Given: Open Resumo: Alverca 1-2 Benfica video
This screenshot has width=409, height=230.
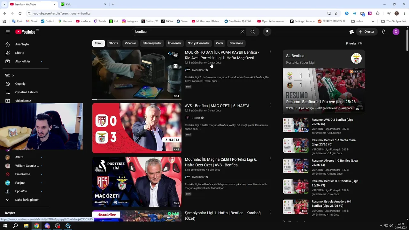Looking at the screenshot, I should pyautogui.click(x=335, y=163).
